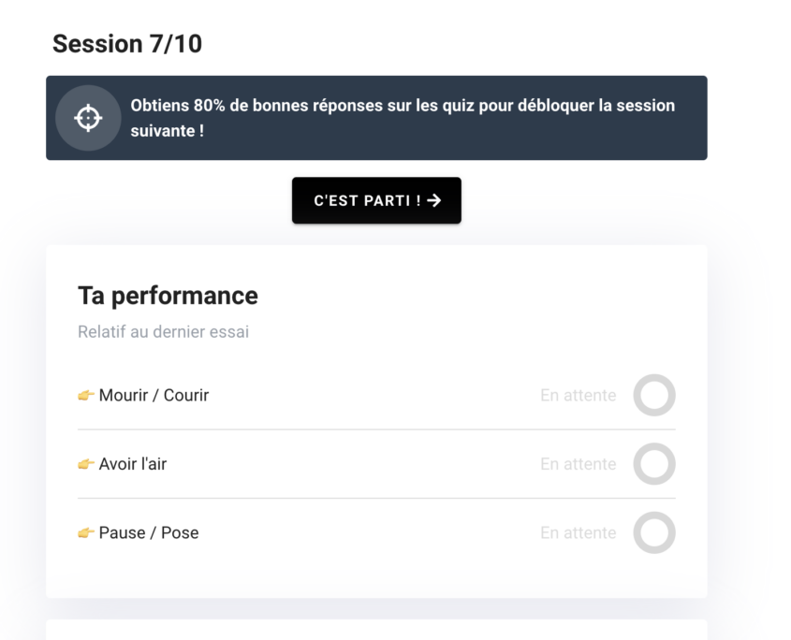Screen dimensions: 791x640
Task: Click En attente status for Pause / Pose
Action: pyautogui.click(x=578, y=533)
